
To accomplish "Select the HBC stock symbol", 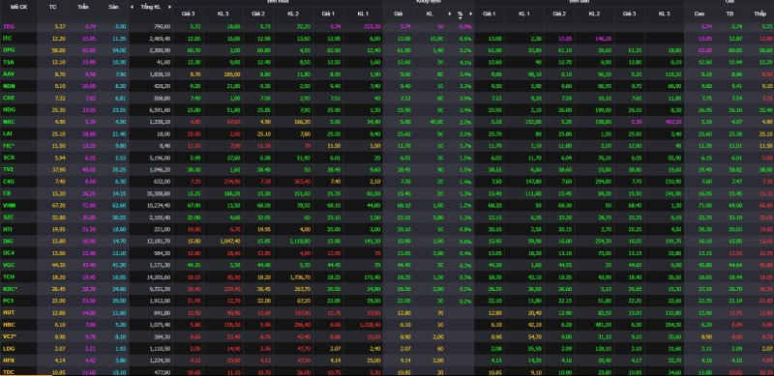I will [x=8, y=325].
